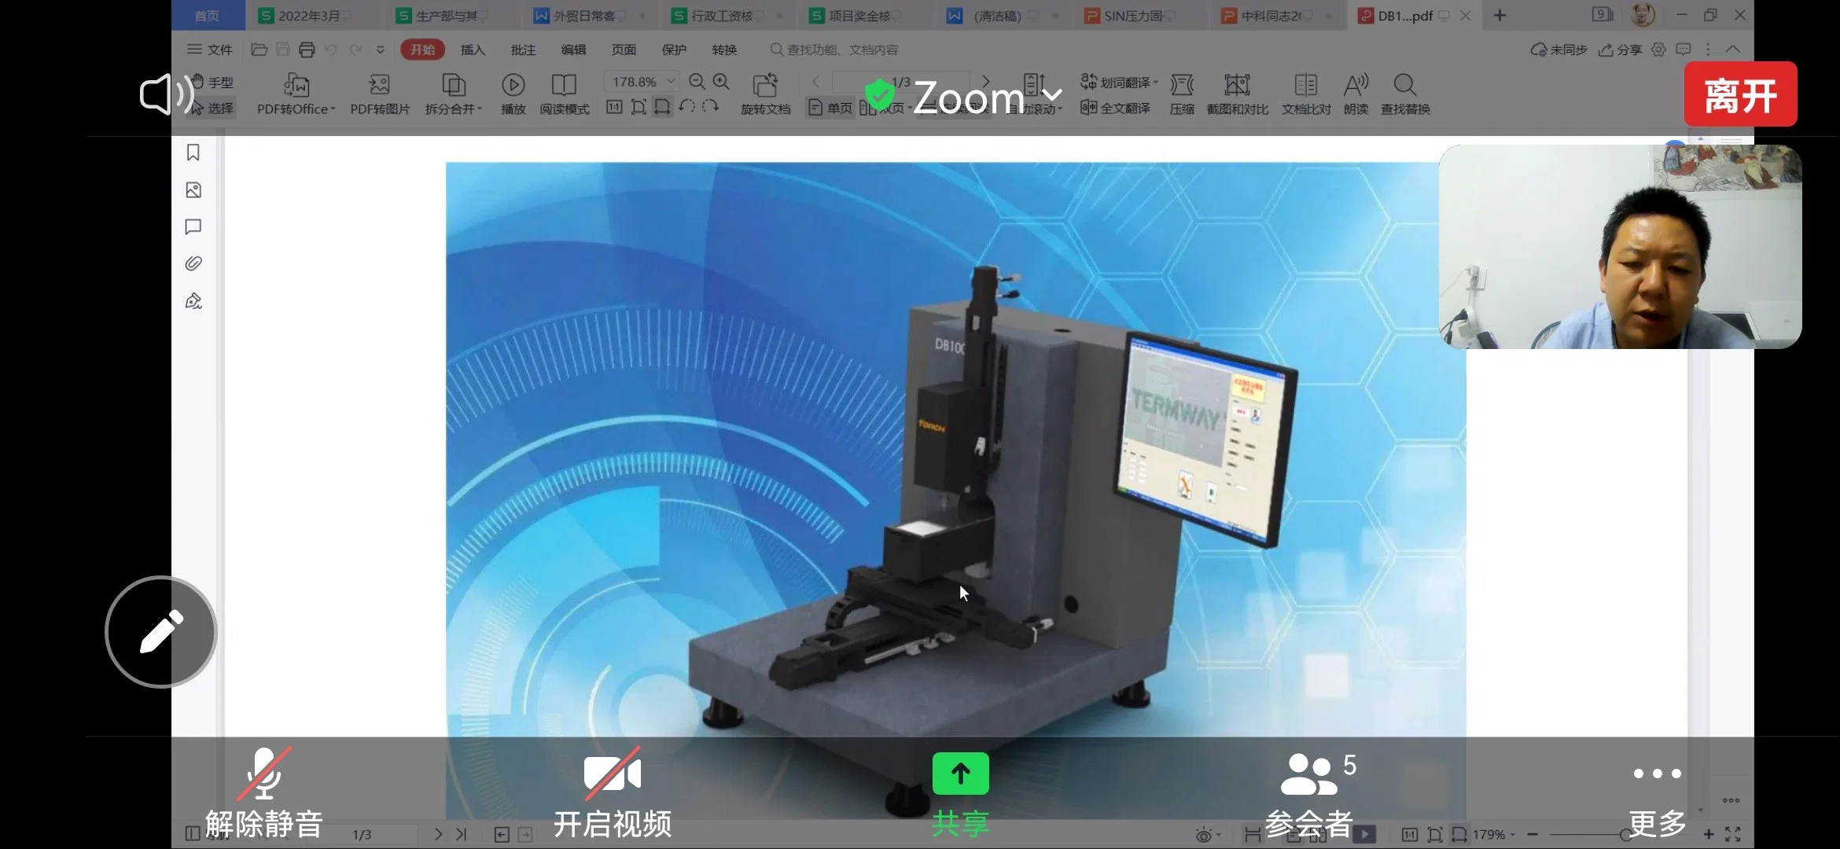This screenshot has height=849, width=1840.
Task: Click the print icon in quick toolbar
Action: pyautogui.click(x=307, y=50)
